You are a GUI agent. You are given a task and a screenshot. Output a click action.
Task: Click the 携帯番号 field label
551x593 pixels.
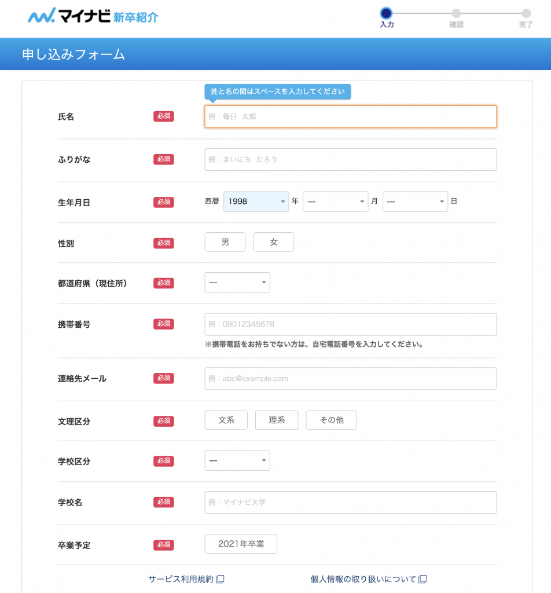pos(74,324)
